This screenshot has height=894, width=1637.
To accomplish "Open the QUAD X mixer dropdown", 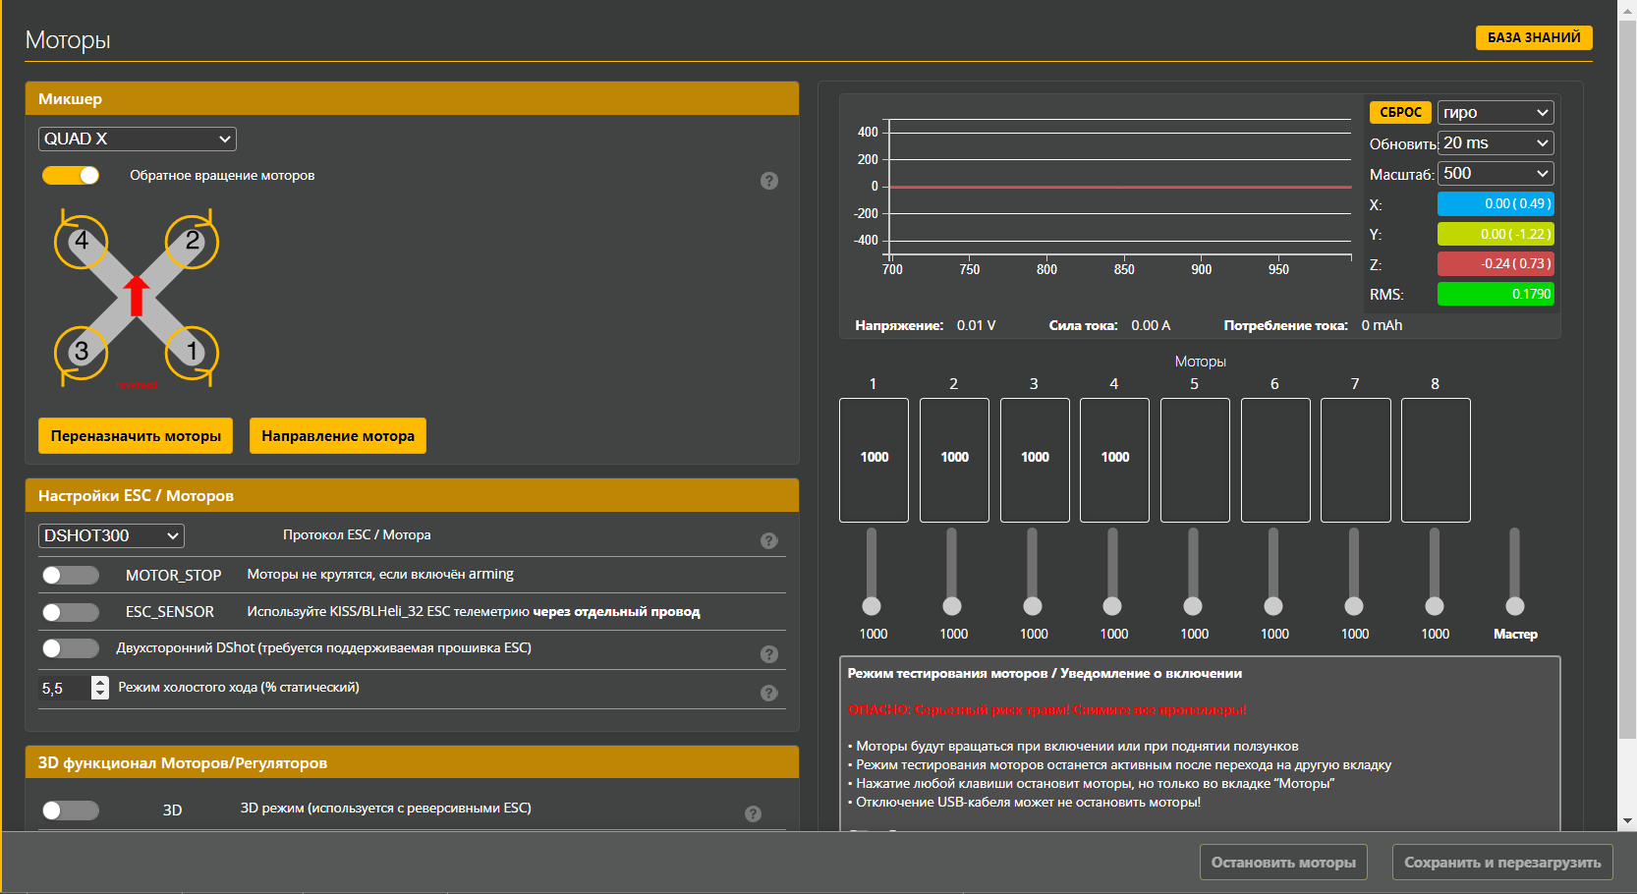I will point(138,140).
